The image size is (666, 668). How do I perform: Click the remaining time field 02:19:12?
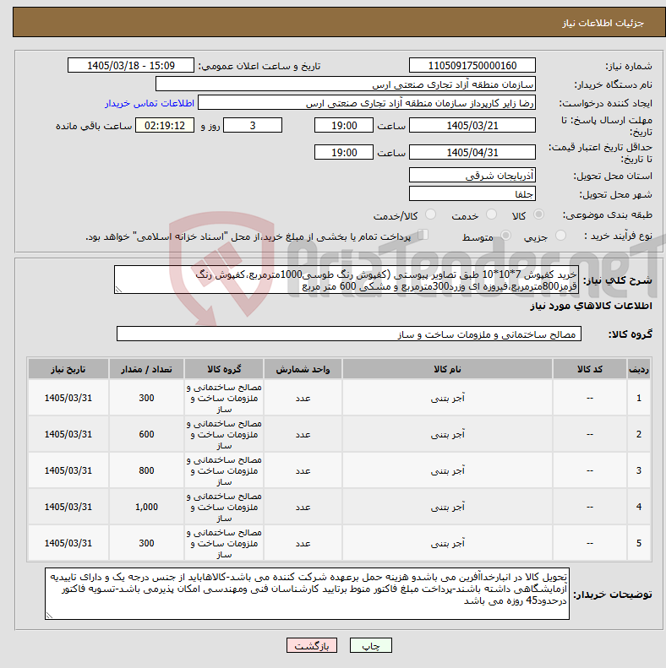click(x=165, y=125)
